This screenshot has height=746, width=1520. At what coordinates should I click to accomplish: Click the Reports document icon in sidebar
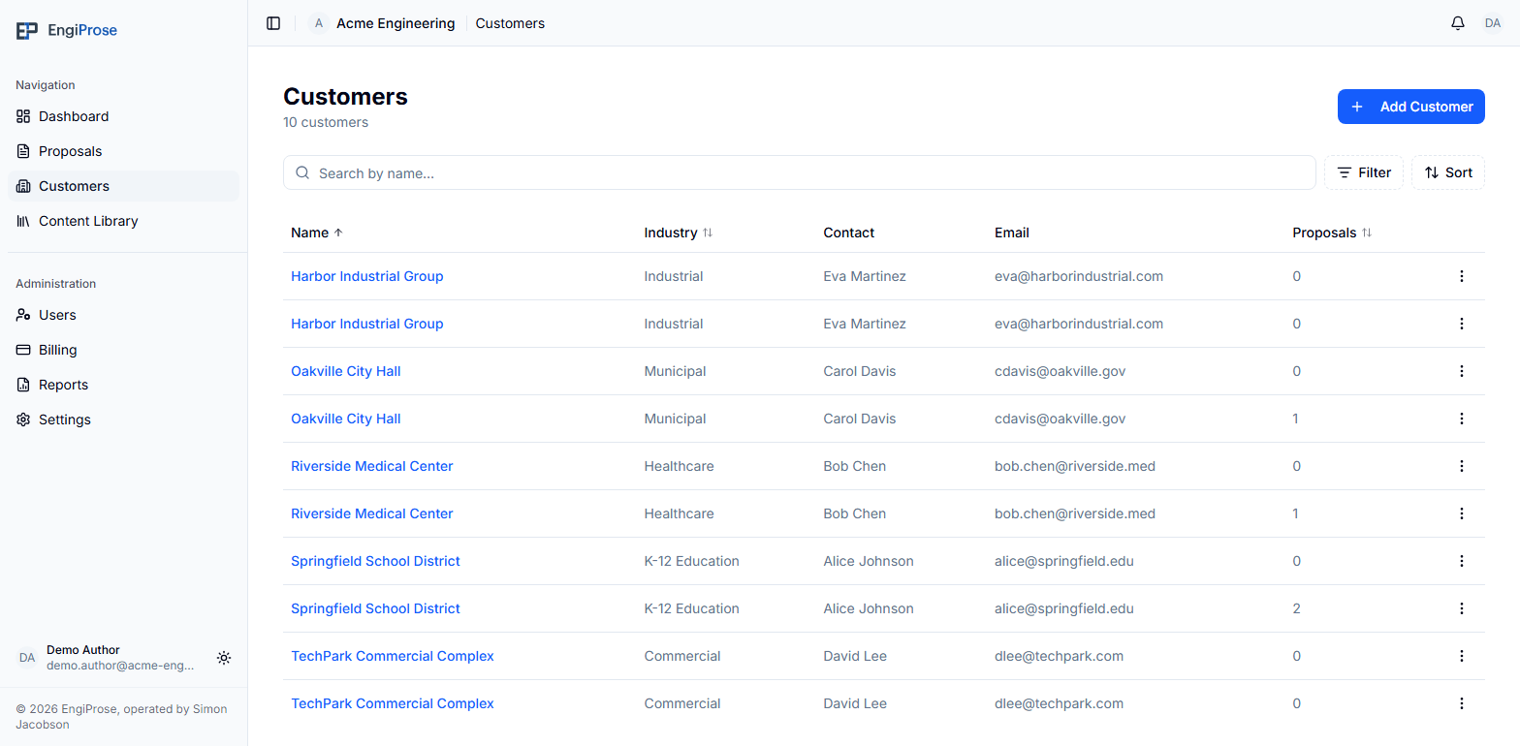[x=23, y=385]
